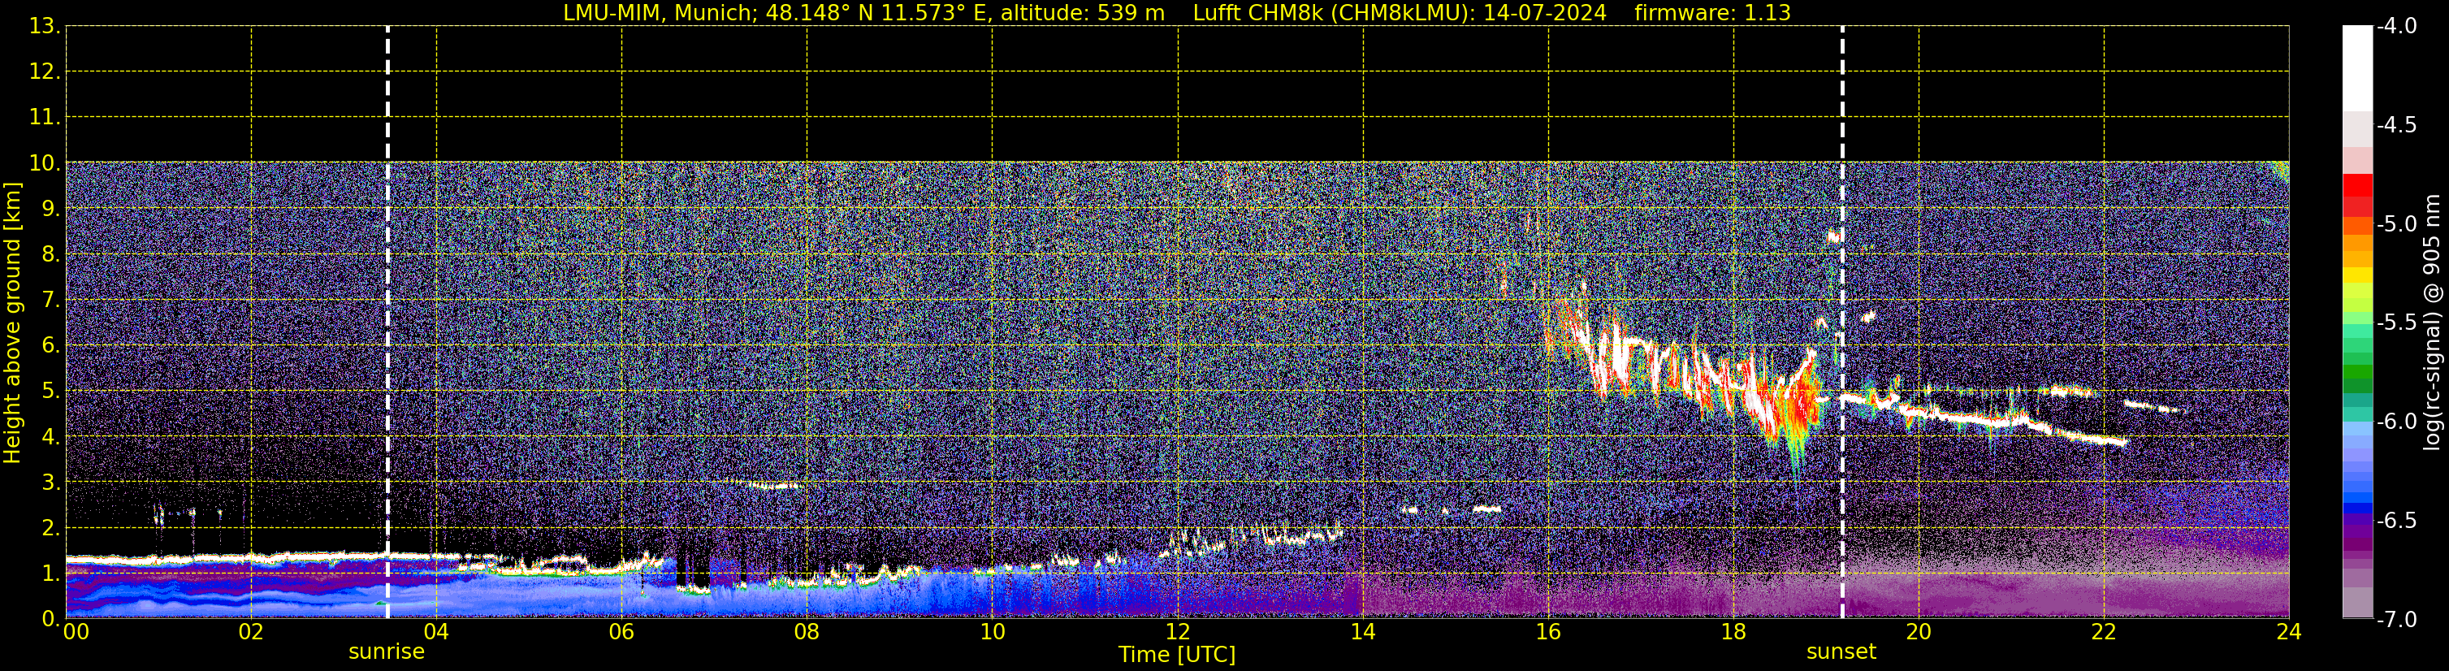
Task: Click the colorbar tick label -7.0
Action: [2398, 619]
